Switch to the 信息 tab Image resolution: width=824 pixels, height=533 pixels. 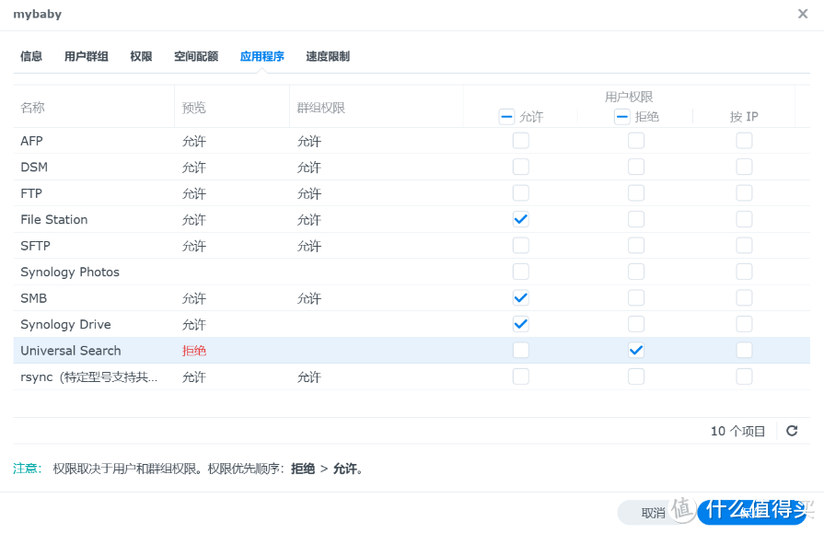(x=30, y=56)
